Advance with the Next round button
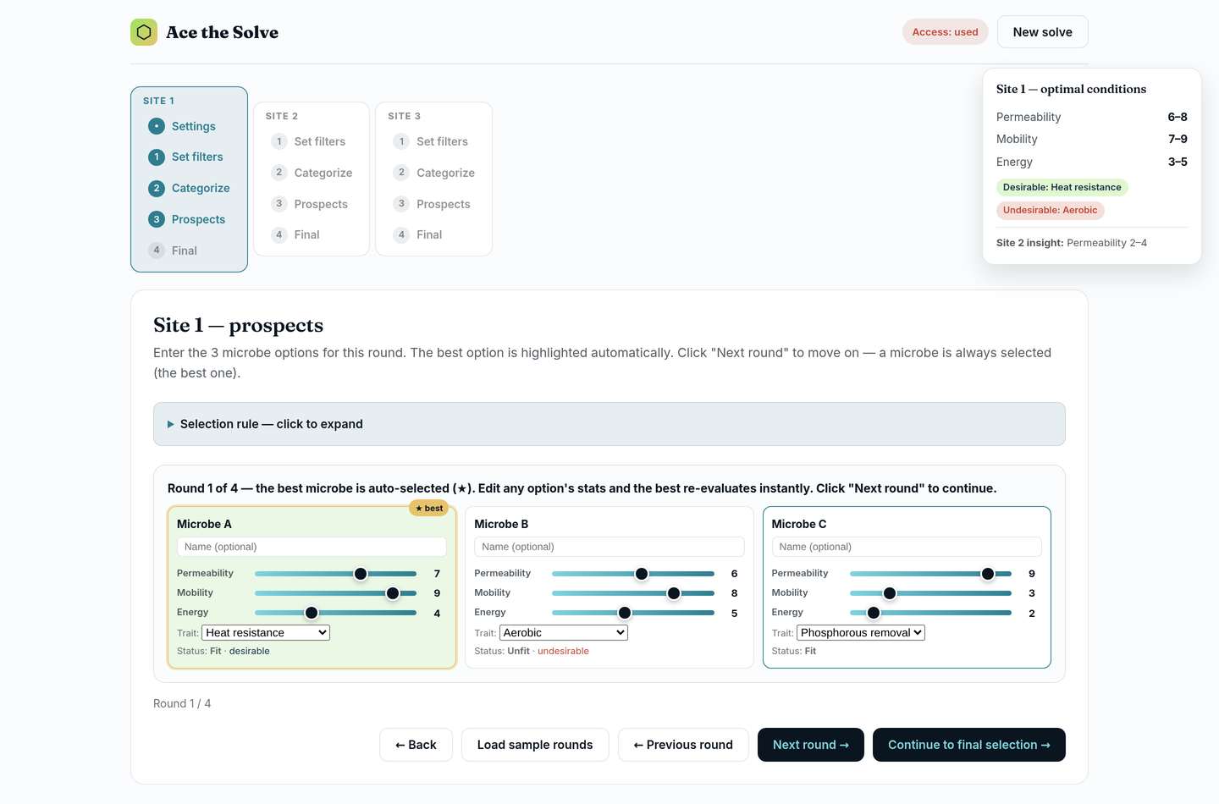This screenshot has width=1219, height=804. pos(811,745)
